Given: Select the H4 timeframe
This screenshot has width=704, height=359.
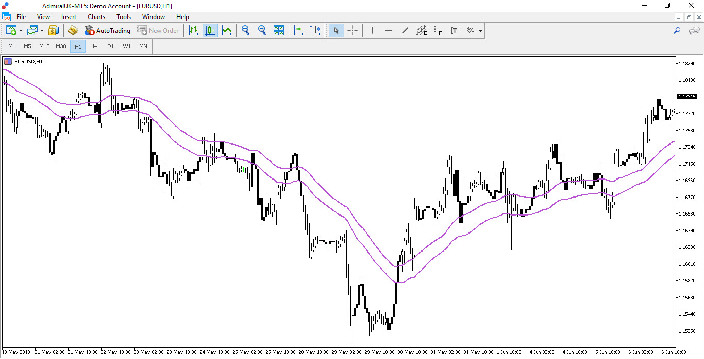Looking at the screenshot, I should (x=93, y=46).
